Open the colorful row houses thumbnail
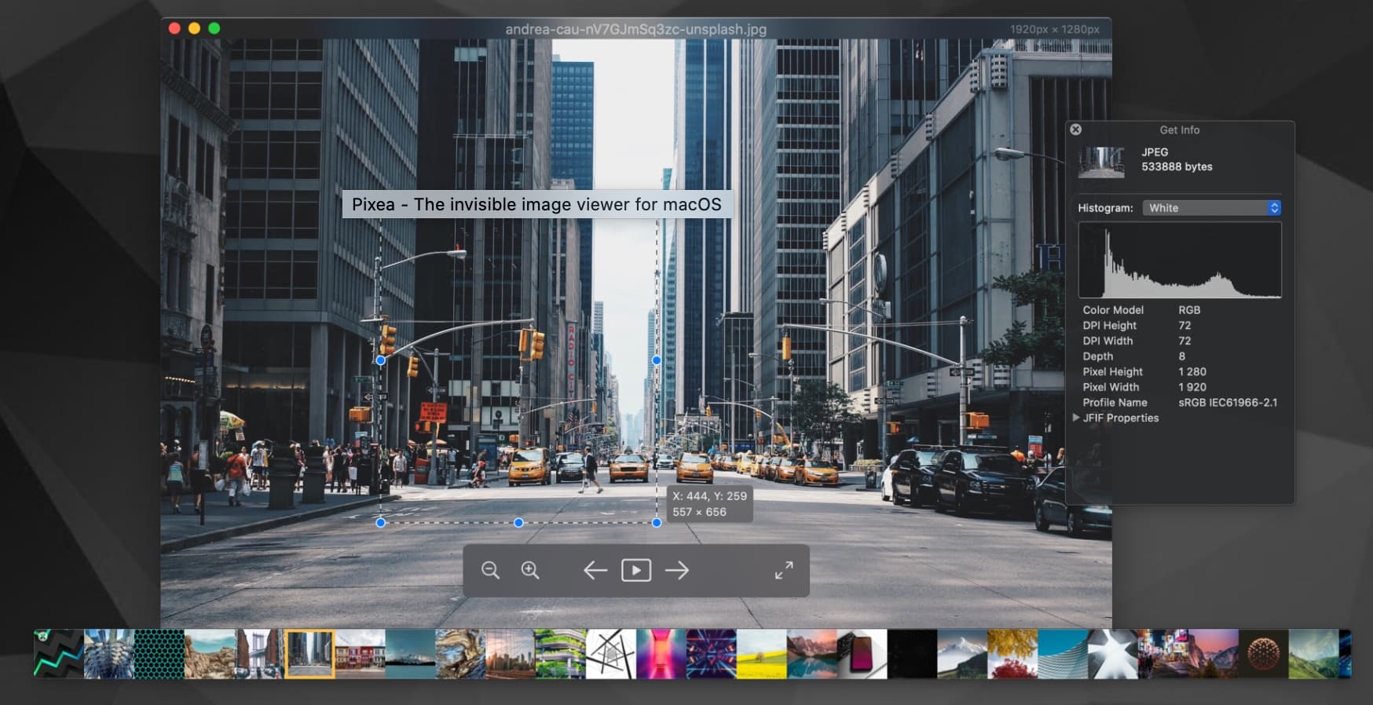Viewport: 1373px width, 705px height. coord(360,653)
